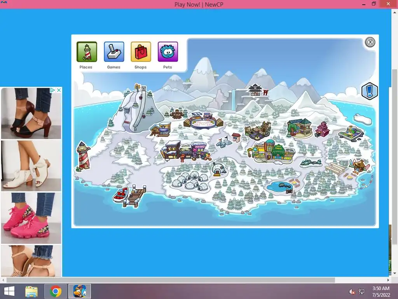This screenshot has width=398, height=299.
Task: Go to the Cove surf hut
Action: [x=360, y=166]
